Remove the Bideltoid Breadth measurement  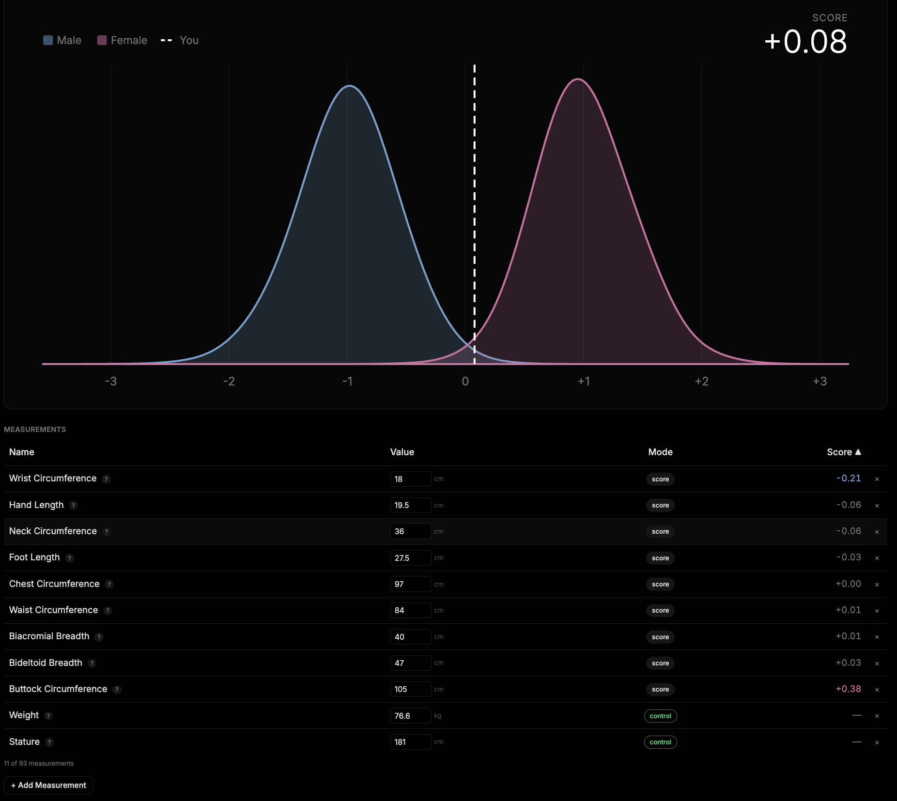coord(877,663)
